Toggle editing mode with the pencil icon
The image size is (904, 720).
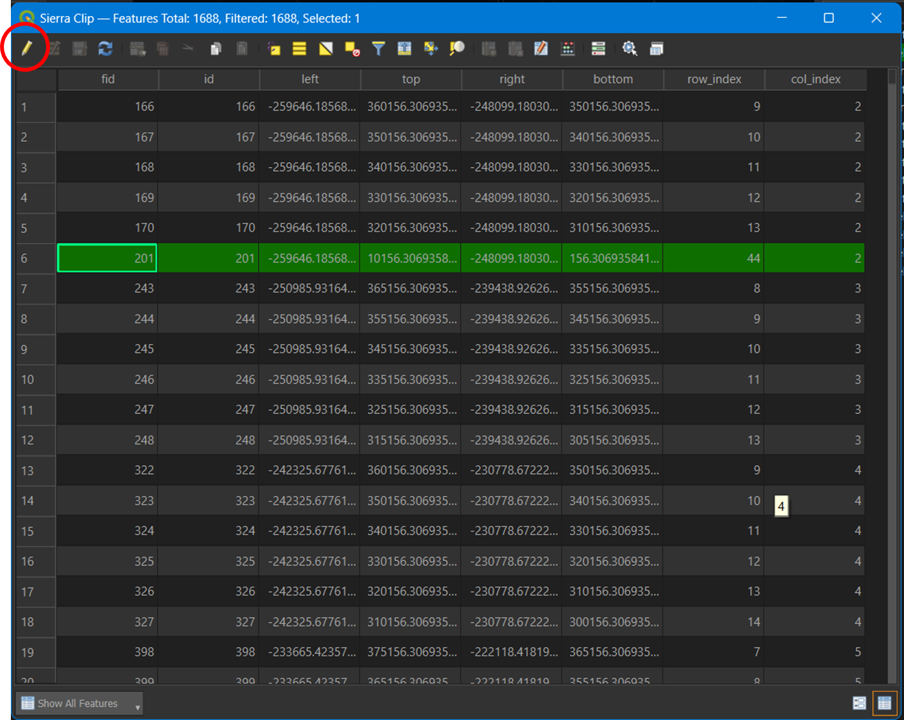27,49
